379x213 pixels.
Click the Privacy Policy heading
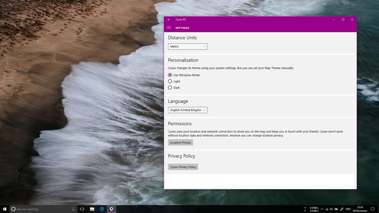pyautogui.click(x=182, y=156)
